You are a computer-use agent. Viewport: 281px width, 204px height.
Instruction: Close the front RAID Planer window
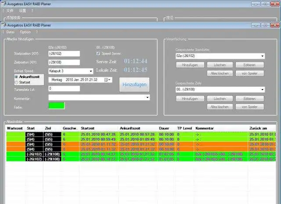tap(275, 25)
